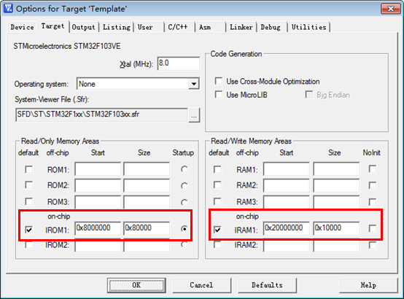Select IROM1 Startup radio button
Screen dimensions: 404x299
click(184, 229)
